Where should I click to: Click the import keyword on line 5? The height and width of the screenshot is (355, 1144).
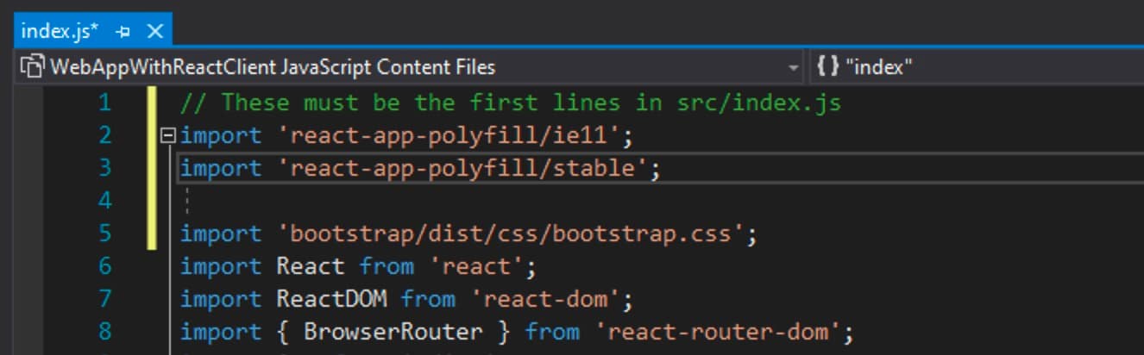point(221,234)
